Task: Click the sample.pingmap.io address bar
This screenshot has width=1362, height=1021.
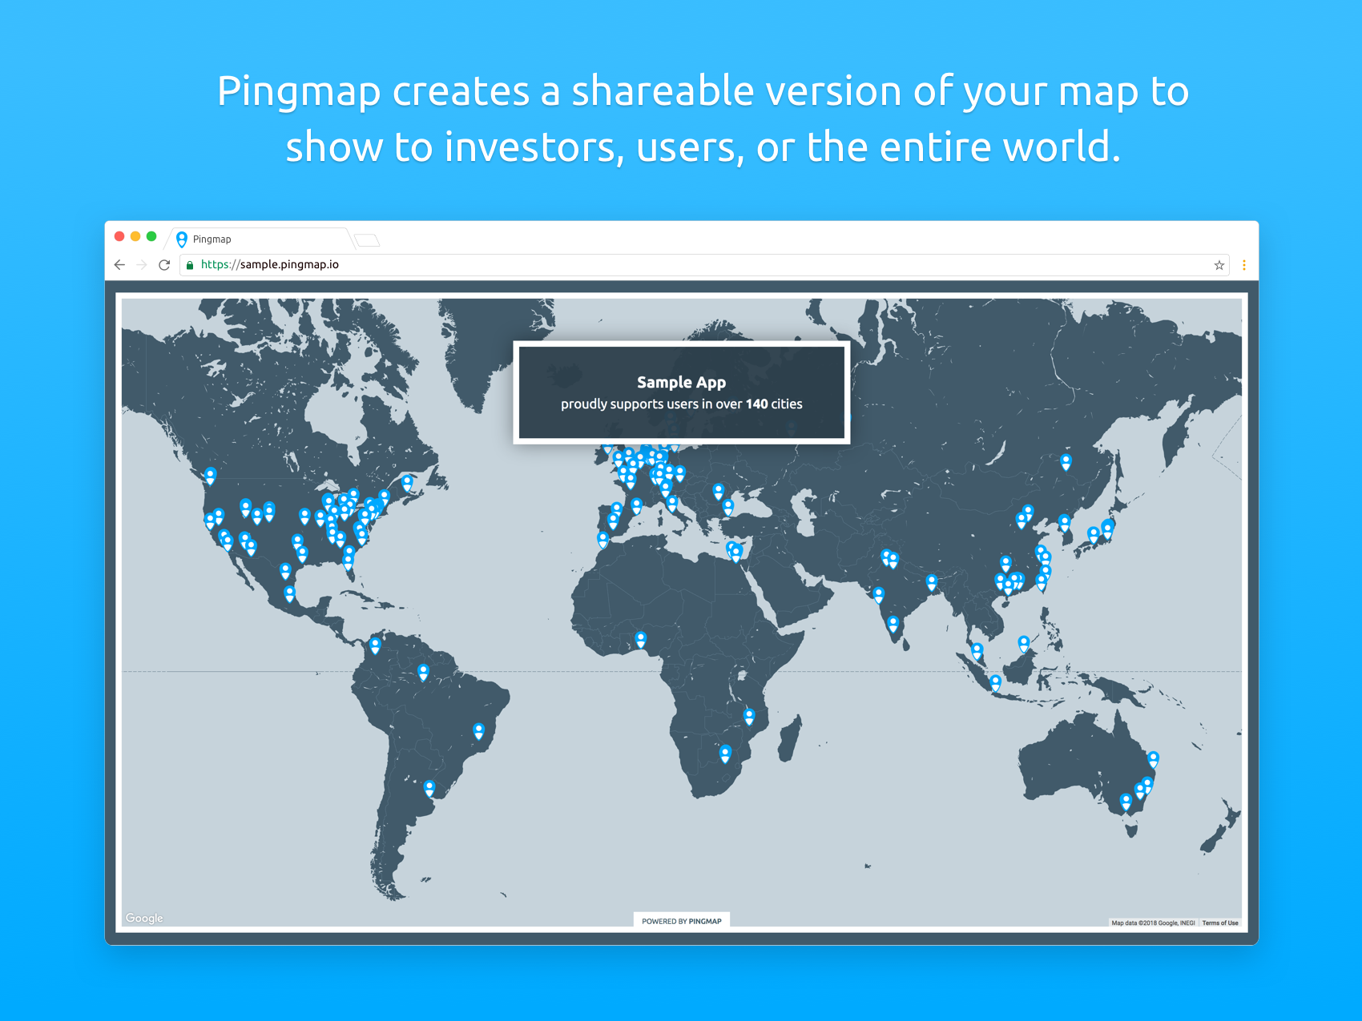Action: pyautogui.click(x=703, y=265)
